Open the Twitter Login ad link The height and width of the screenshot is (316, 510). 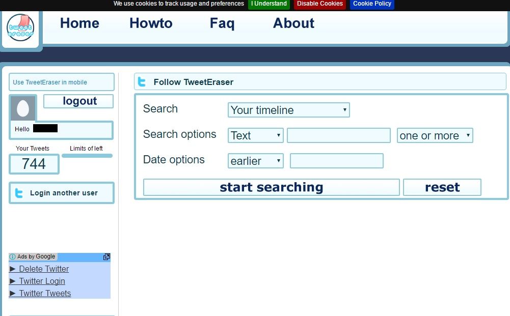tap(42, 281)
